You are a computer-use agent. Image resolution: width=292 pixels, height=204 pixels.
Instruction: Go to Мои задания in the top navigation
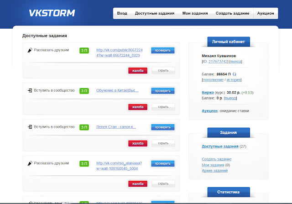pyautogui.click(x=195, y=13)
